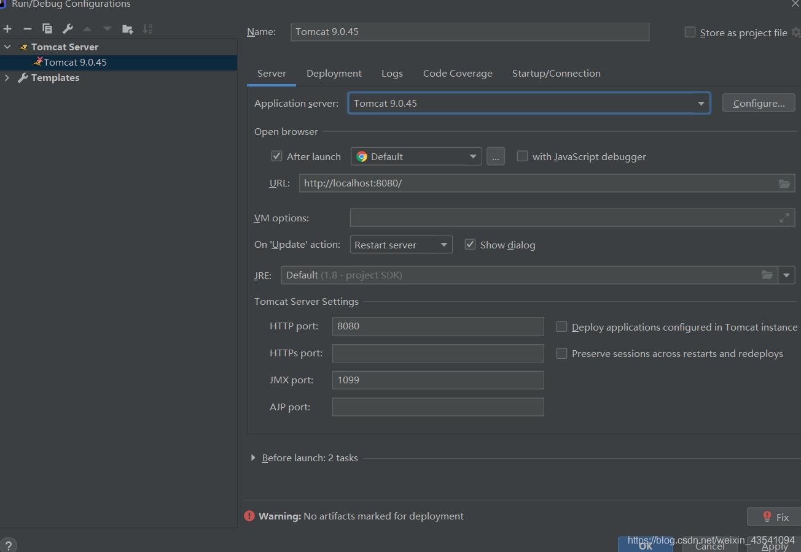801x552 pixels.
Task: Click the Fix button
Action: [x=774, y=516]
